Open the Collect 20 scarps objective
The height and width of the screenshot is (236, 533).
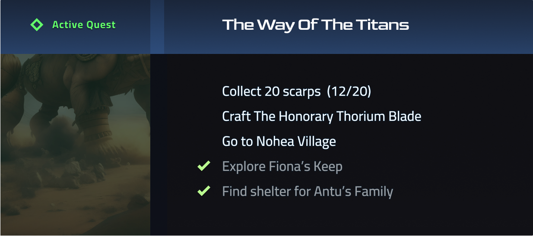(x=271, y=91)
